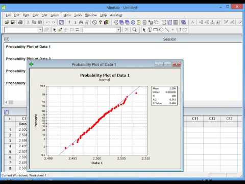Select the brush tool icon
This screenshot has width=245, height=184.
pyautogui.click(x=60, y=30)
